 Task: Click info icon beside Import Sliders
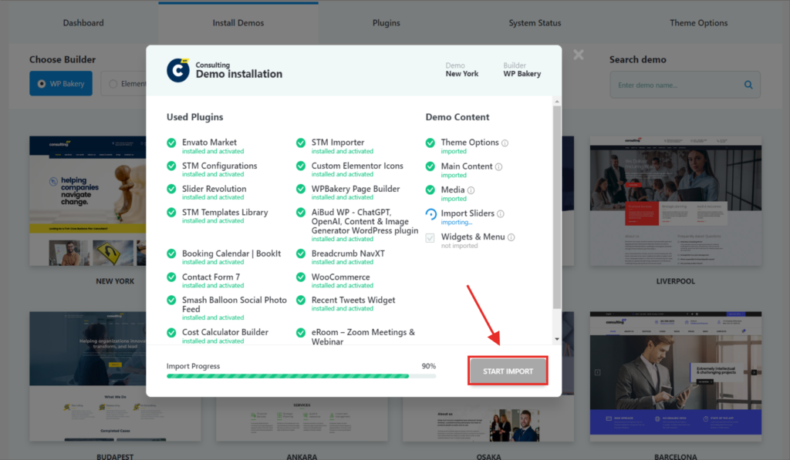[x=501, y=214]
